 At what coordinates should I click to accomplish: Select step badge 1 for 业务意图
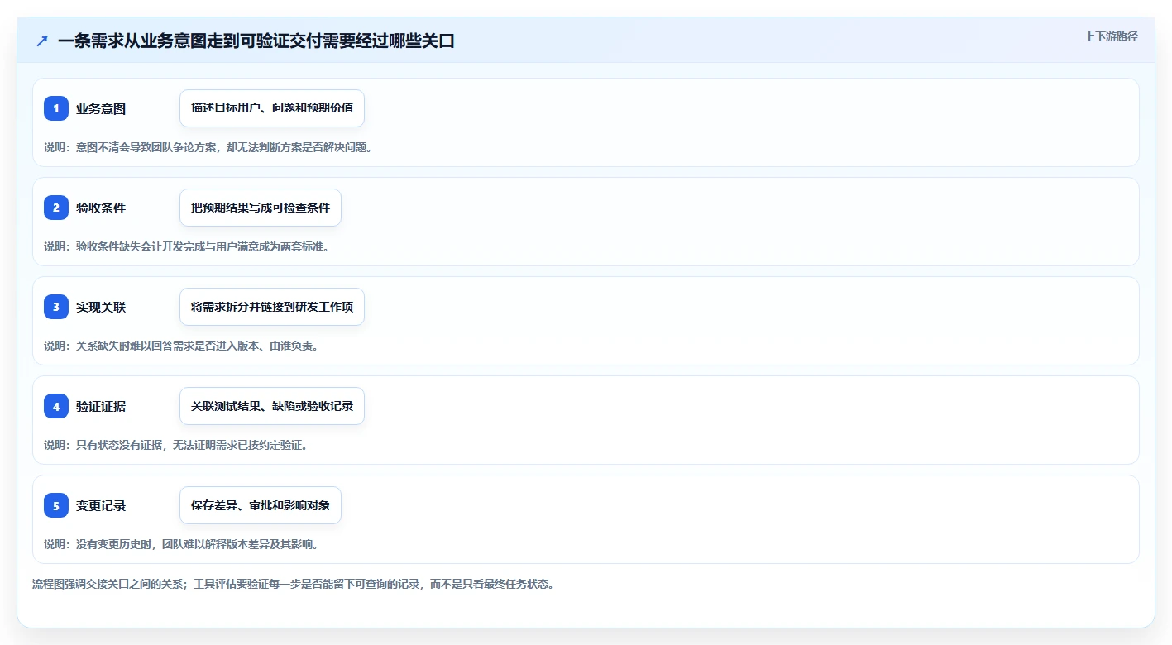pyautogui.click(x=56, y=108)
